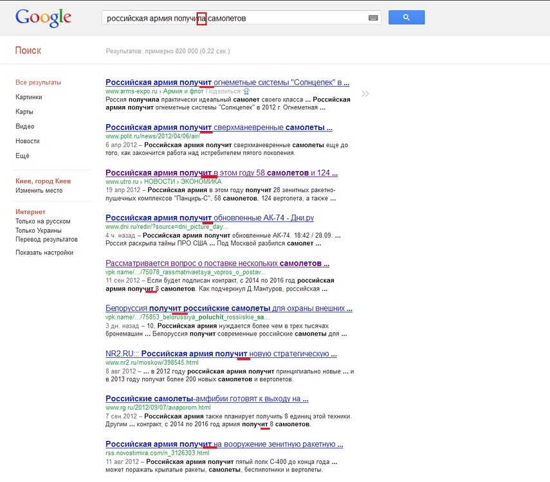Viewport: 550px width, 482px height.
Task: Switch to Картинки search
Action: pos(29,97)
